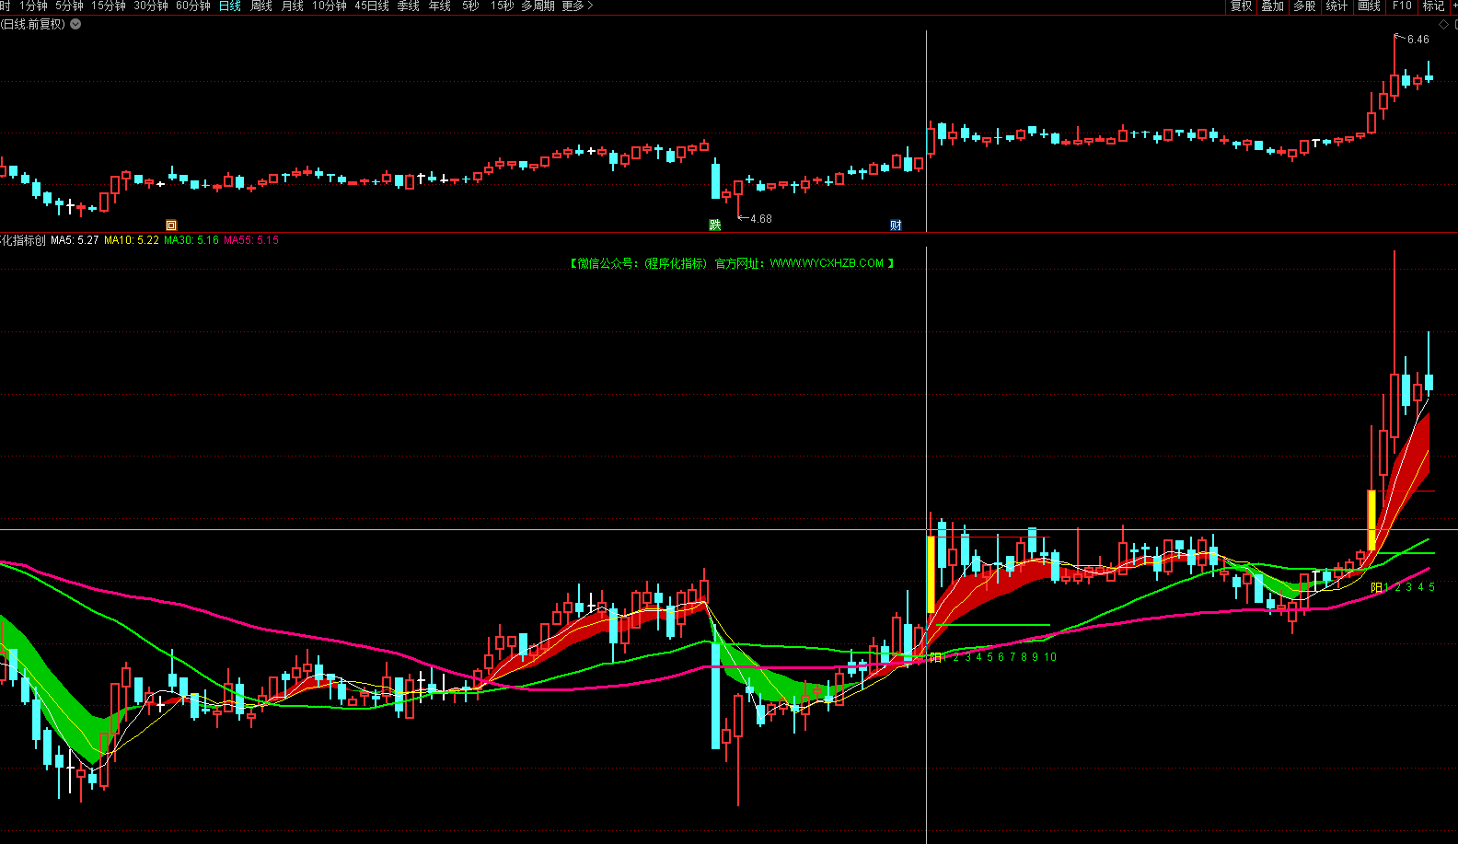Click the magenta MA55 indicator label

251,240
